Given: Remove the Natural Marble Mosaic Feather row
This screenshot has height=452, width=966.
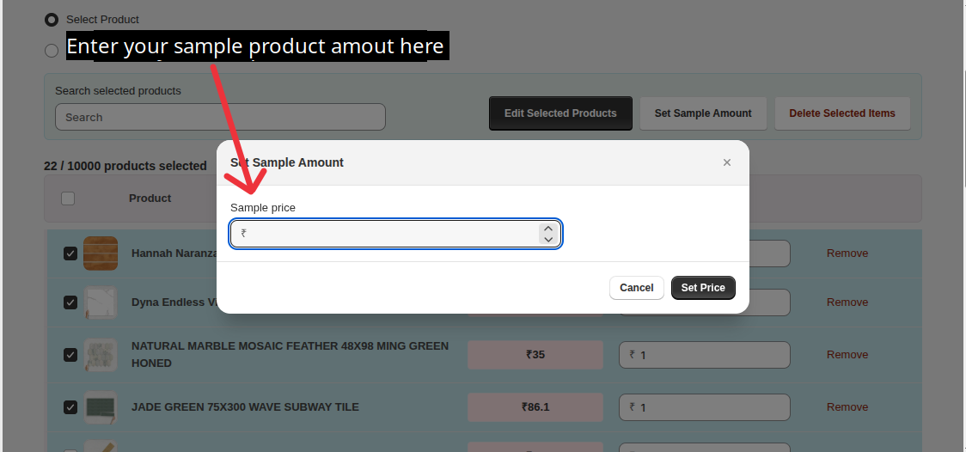Looking at the screenshot, I should [x=847, y=355].
